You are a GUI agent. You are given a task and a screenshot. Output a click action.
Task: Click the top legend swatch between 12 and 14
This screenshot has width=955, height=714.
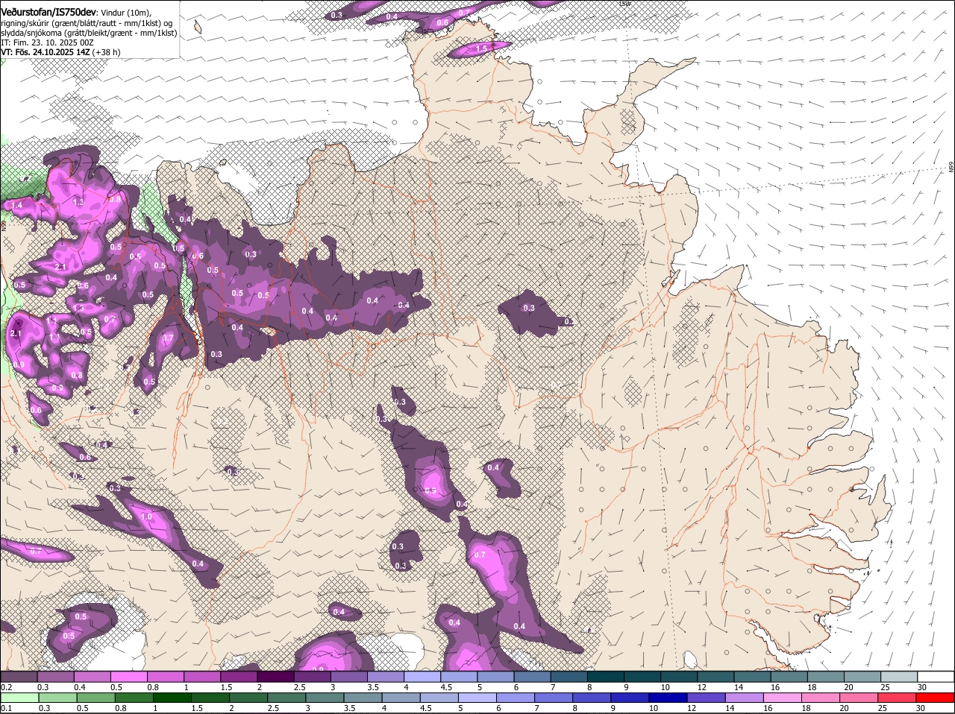717,677
